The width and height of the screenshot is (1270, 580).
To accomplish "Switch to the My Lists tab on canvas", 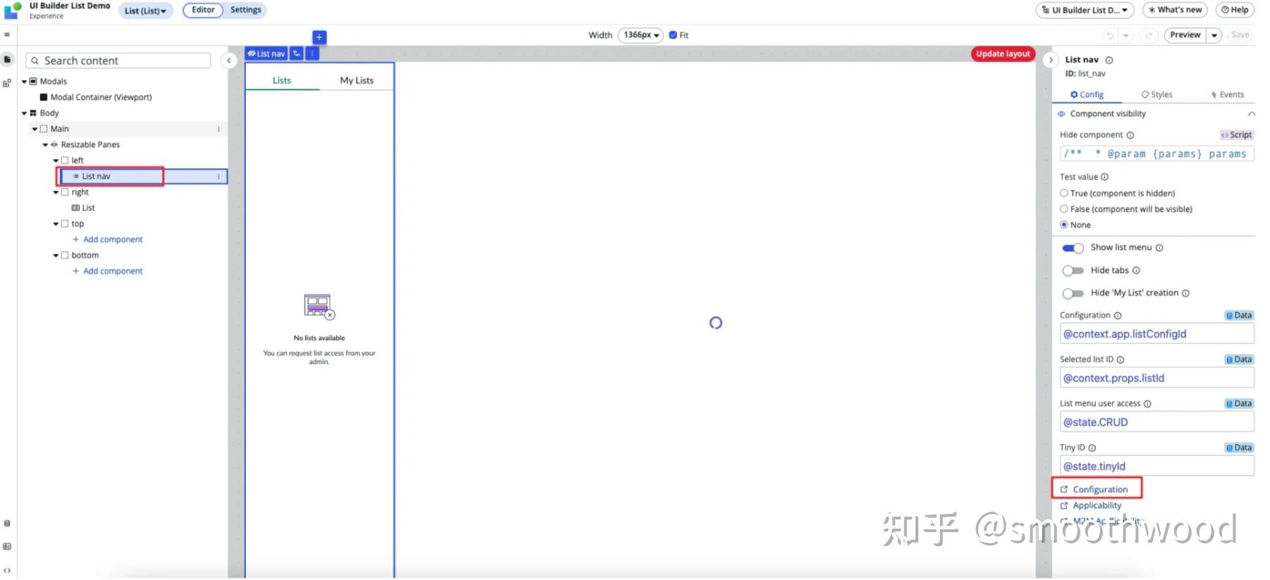I will click(357, 80).
